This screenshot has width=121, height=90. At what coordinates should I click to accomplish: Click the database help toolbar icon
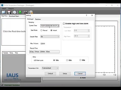tap(31, 12)
